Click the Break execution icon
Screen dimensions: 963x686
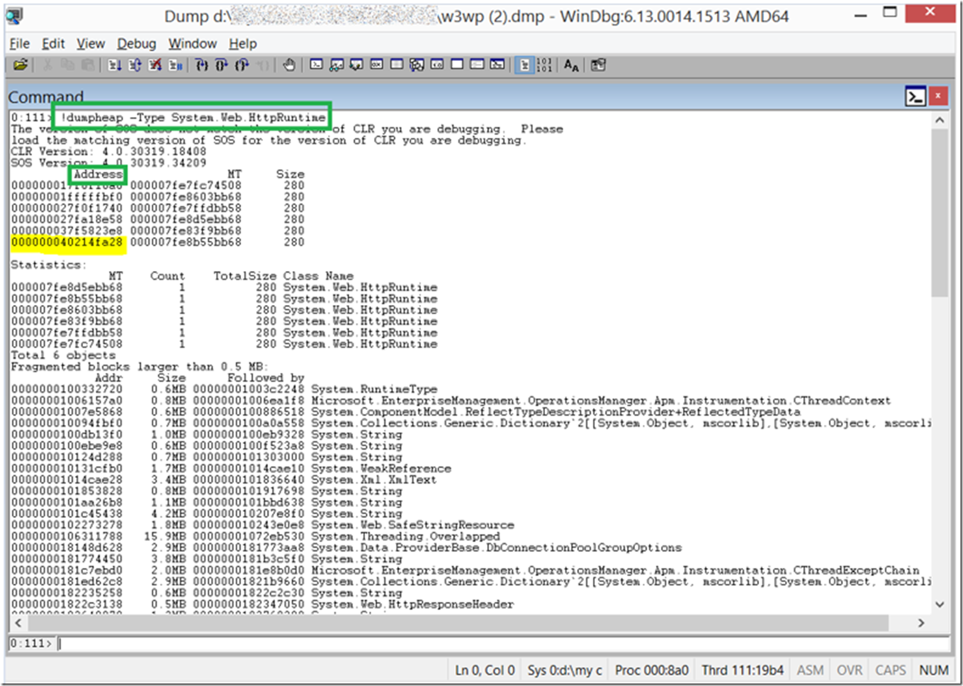pyautogui.click(x=176, y=65)
